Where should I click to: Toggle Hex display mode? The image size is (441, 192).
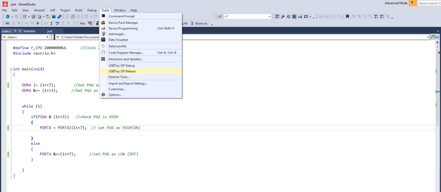83,23
